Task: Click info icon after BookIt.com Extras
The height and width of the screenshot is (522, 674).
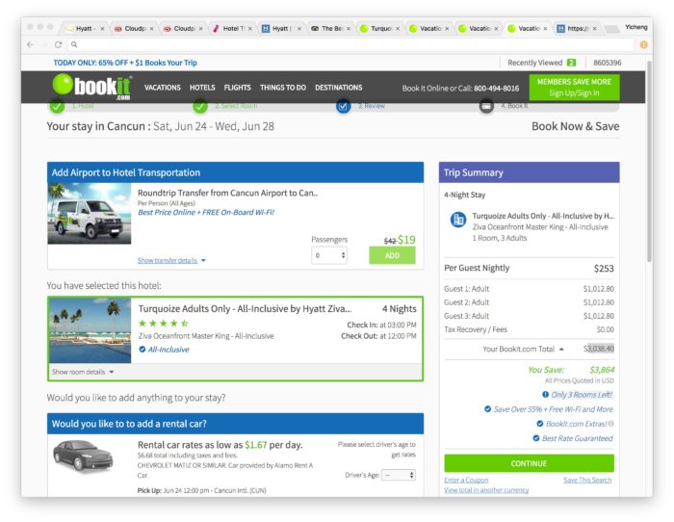Action: click(x=610, y=424)
